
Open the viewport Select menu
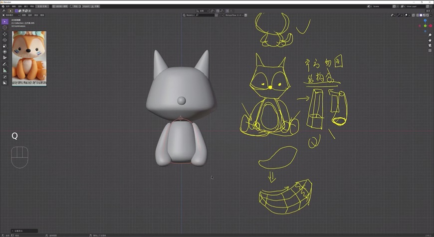30,15
